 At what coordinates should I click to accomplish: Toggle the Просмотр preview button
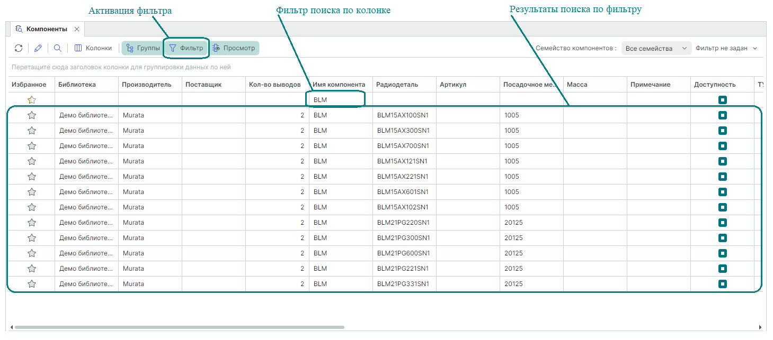click(x=234, y=48)
